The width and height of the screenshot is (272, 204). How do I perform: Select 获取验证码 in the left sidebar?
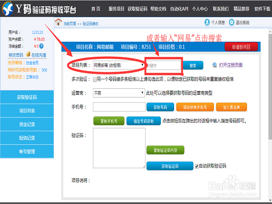(x=27, y=97)
